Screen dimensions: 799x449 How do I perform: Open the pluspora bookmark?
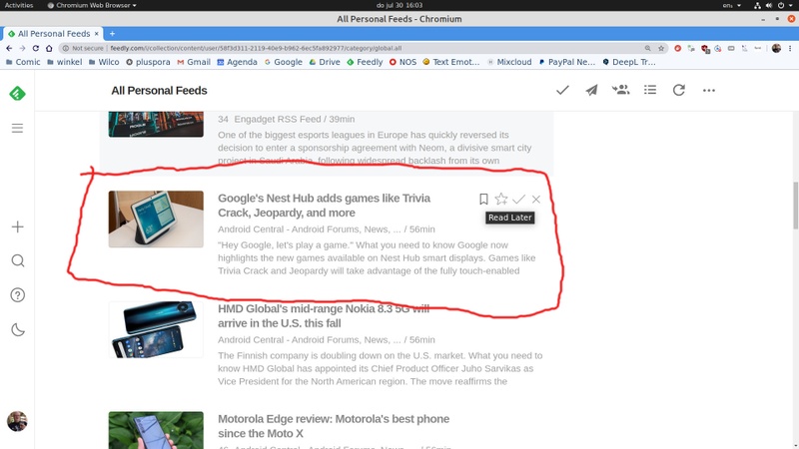[148, 62]
